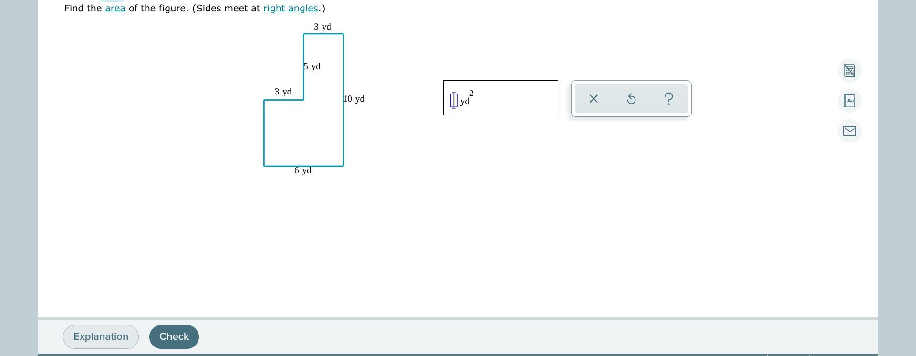Open the "right angles" definition link
The height and width of the screenshot is (356, 916).
(x=291, y=8)
